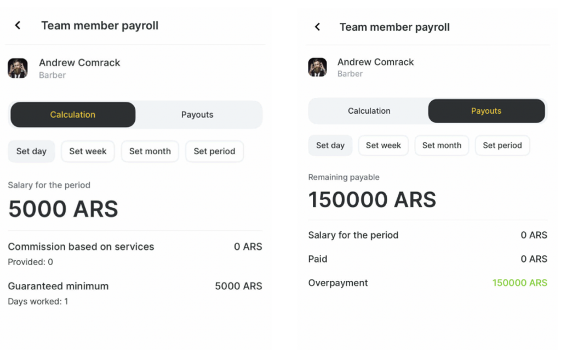Select the highlighted Calculation tab on left
Image resolution: width=561 pixels, height=350 pixels.
pos(73,115)
